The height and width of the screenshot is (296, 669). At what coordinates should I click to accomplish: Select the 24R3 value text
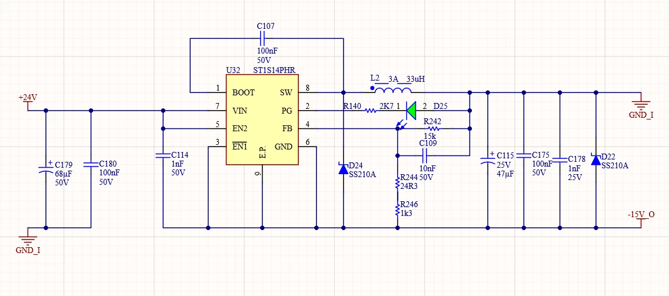[410, 185]
